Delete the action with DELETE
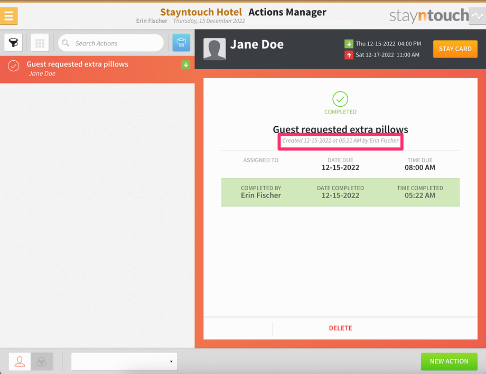The image size is (486, 374). tap(340, 328)
